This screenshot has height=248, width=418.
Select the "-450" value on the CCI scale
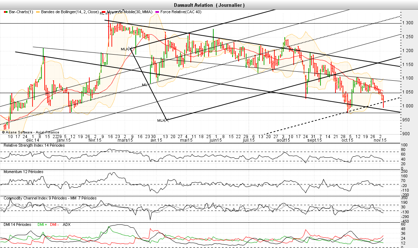[404, 221]
